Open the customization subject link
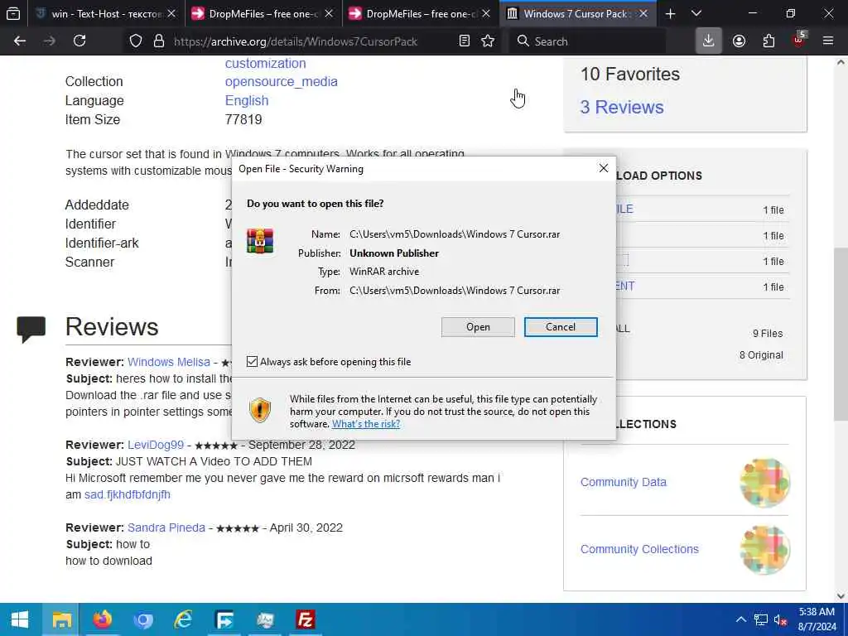The width and height of the screenshot is (848, 636). pyautogui.click(x=266, y=63)
